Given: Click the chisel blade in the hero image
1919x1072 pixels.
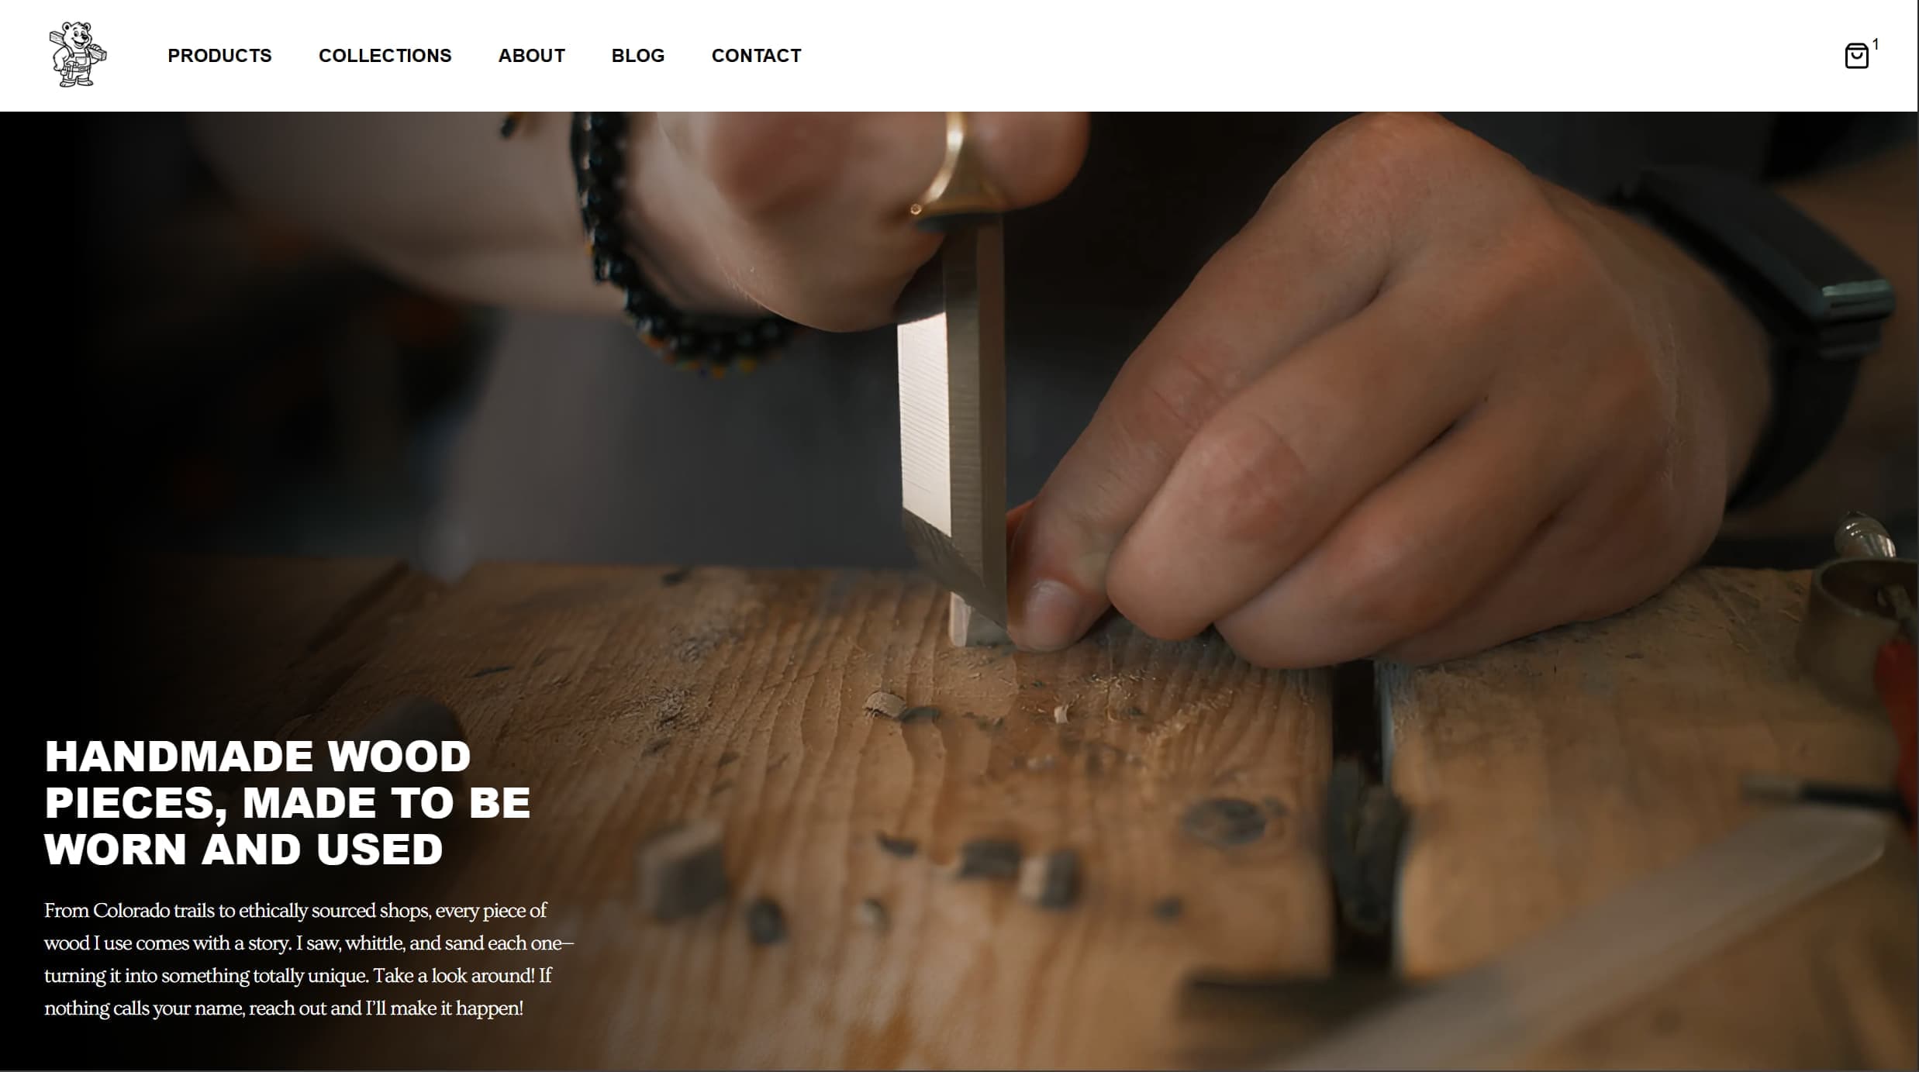Looking at the screenshot, I should pos(952,434).
